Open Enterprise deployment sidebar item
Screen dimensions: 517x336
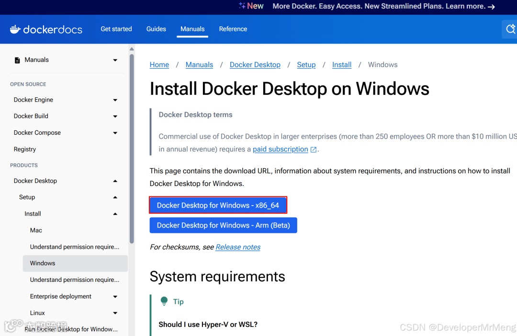pyautogui.click(x=61, y=296)
